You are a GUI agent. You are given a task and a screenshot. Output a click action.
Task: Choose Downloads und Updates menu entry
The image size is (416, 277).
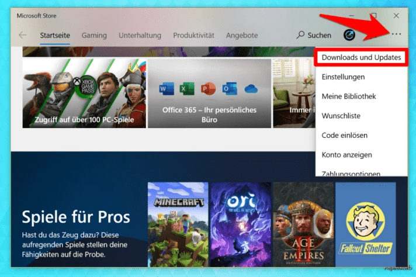click(361, 57)
